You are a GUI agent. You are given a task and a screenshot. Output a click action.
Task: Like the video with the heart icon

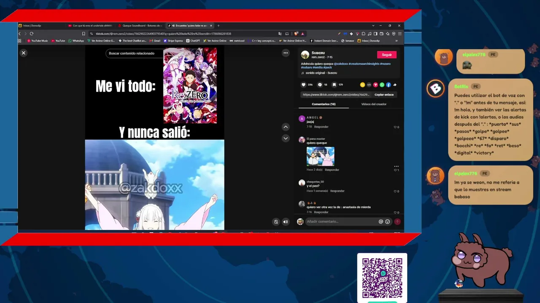303,85
